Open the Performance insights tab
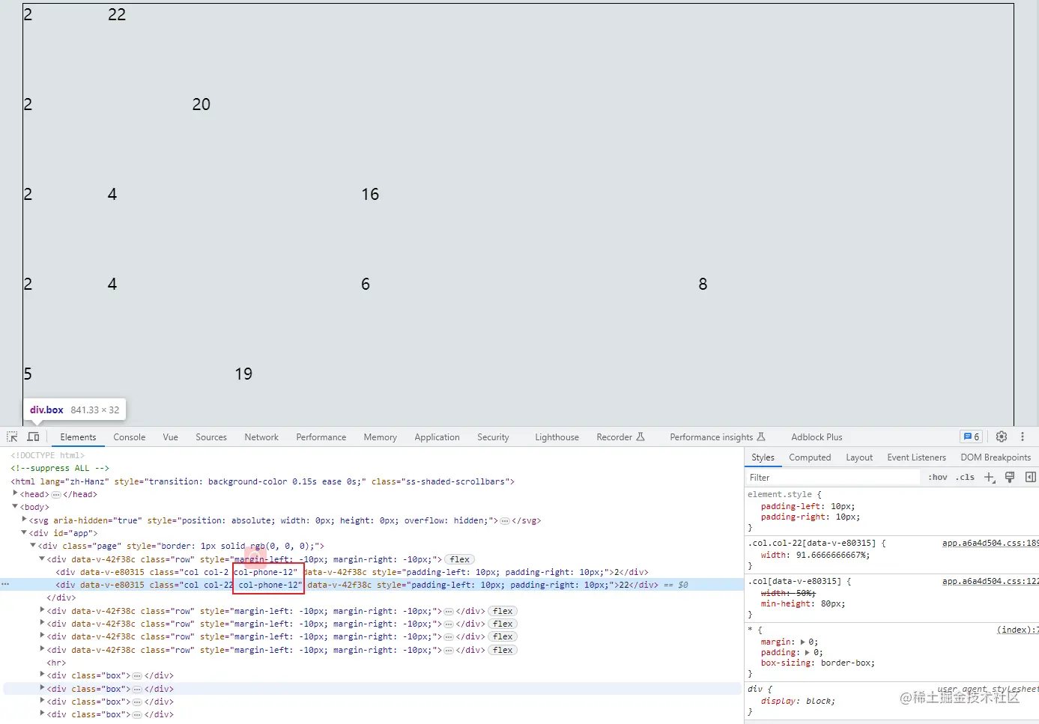This screenshot has width=1039, height=724. pos(718,437)
